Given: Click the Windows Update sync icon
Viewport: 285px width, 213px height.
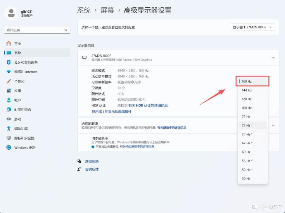Looking at the screenshot, I should click(x=9, y=148).
